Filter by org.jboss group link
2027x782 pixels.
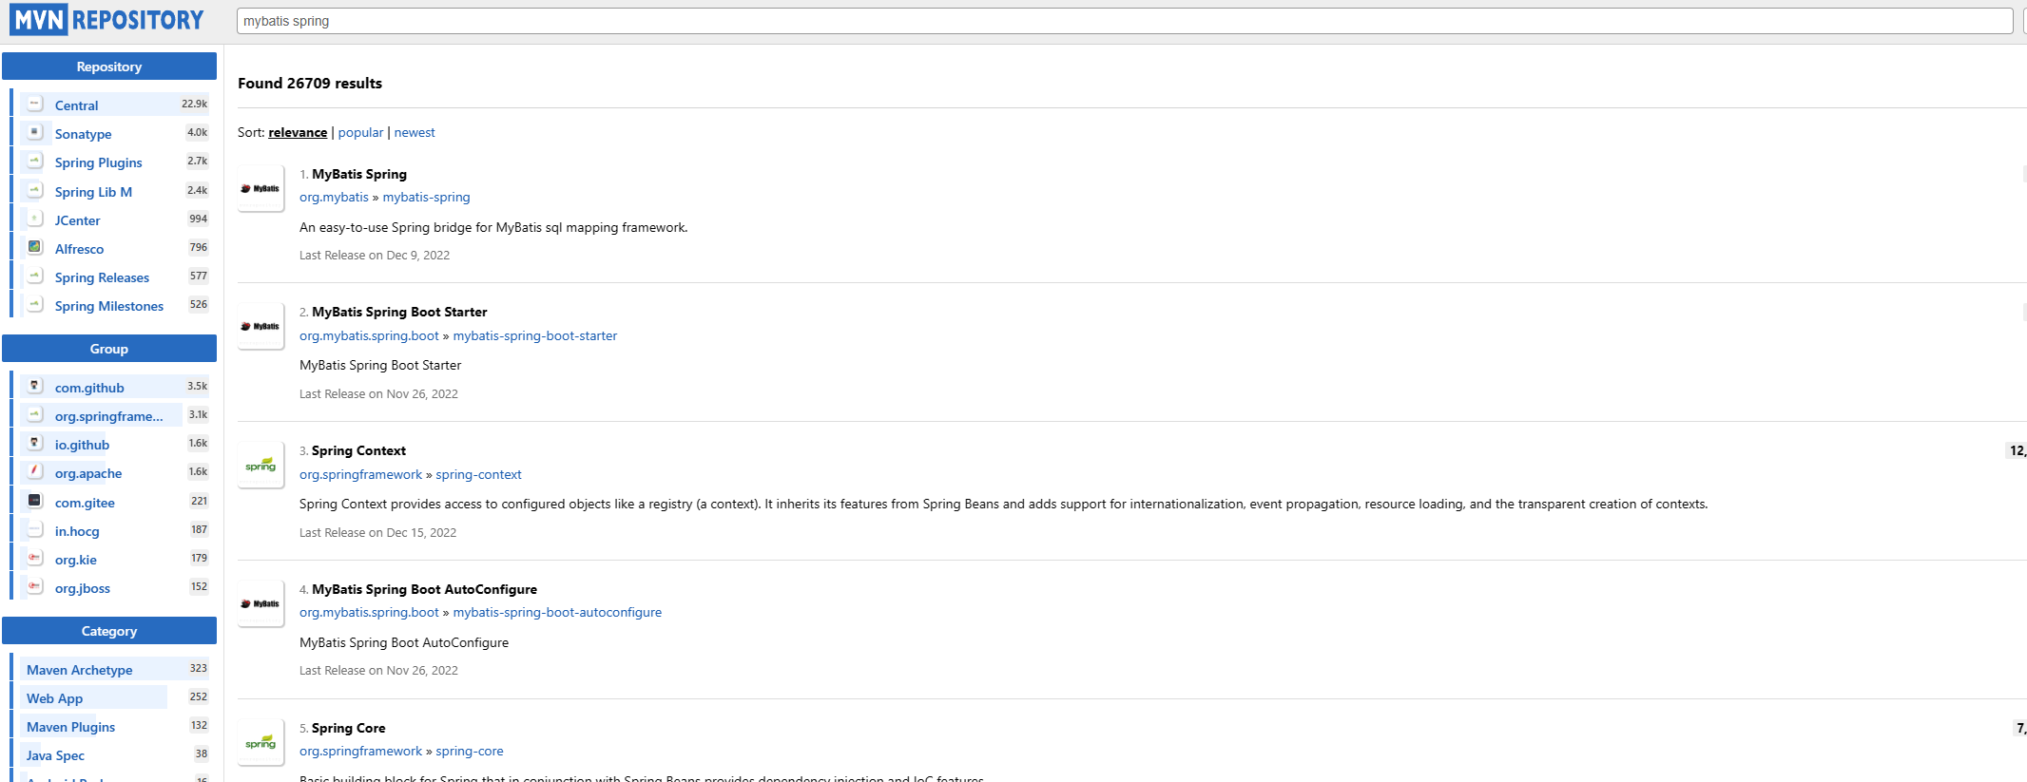pyautogui.click(x=83, y=588)
